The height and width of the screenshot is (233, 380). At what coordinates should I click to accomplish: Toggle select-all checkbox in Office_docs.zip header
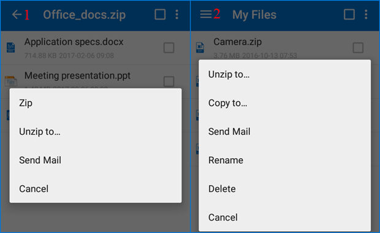click(160, 15)
